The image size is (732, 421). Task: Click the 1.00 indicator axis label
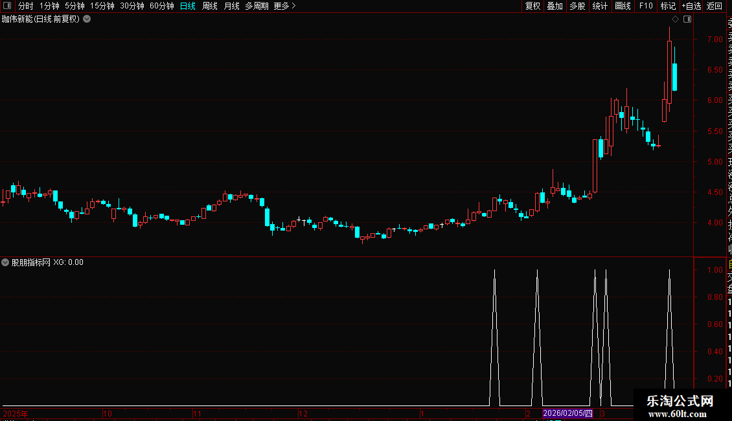[715, 270]
